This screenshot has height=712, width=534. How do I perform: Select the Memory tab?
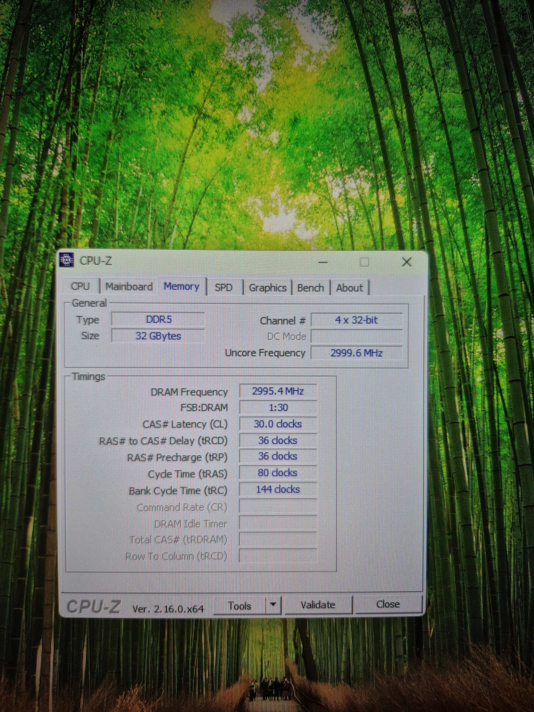pos(181,286)
